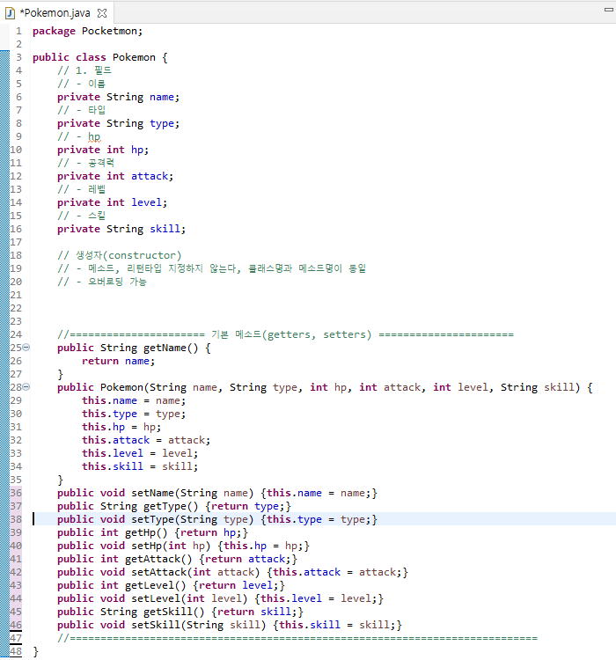Click 'return name;' statement
616x660 pixels.
click(118, 361)
